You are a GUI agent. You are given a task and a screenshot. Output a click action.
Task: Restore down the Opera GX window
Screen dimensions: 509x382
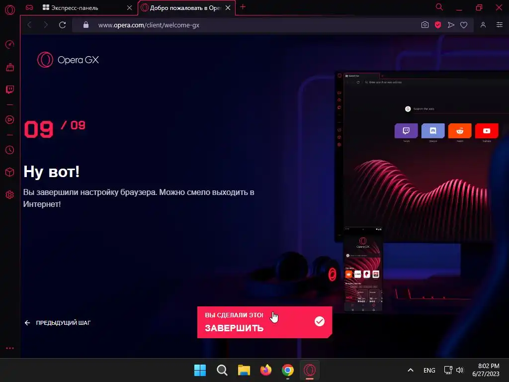click(x=479, y=7)
